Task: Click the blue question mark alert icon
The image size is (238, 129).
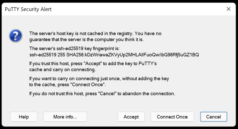Action: click(x=16, y=36)
